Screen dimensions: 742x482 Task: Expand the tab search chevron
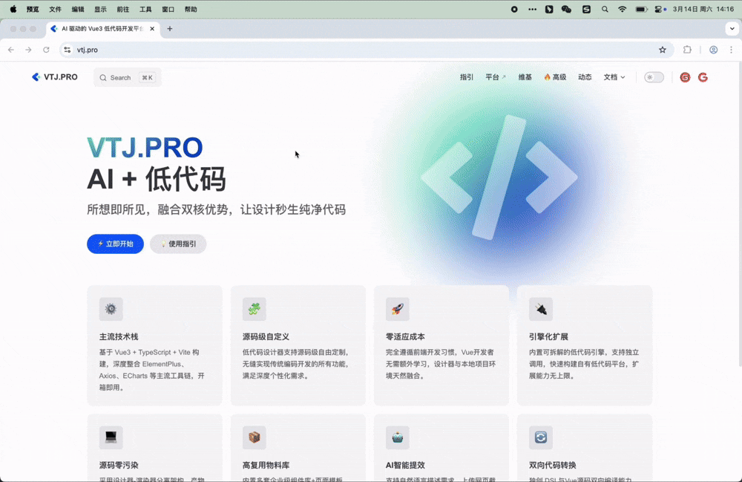tap(732, 29)
